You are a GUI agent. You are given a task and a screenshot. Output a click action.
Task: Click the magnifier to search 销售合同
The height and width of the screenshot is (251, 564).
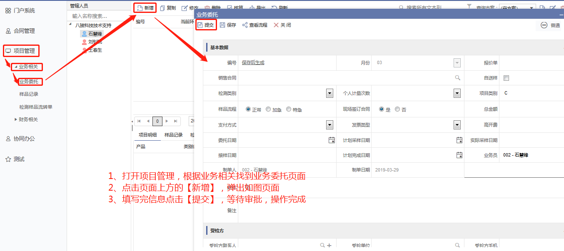(x=457, y=77)
